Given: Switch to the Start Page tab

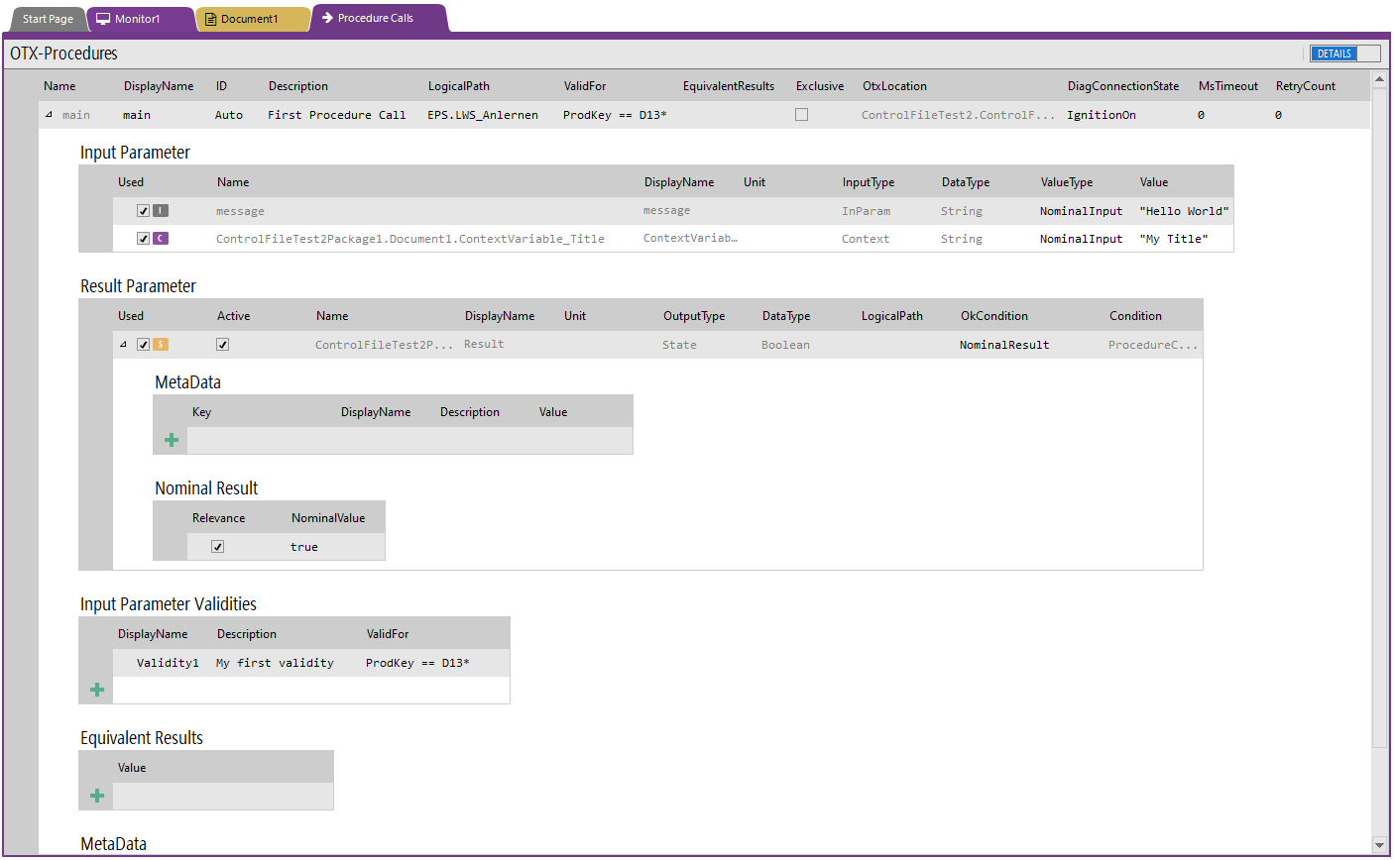Looking at the screenshot, I should [47, 18].
